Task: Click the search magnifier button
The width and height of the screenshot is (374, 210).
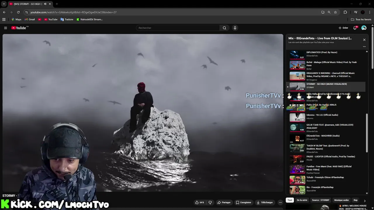Action: click(224, 28)
